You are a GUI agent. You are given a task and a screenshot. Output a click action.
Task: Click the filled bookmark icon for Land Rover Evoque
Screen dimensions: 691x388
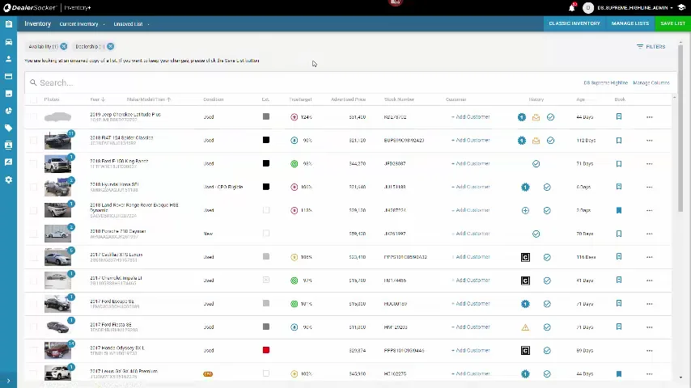(x=619, y=210)
